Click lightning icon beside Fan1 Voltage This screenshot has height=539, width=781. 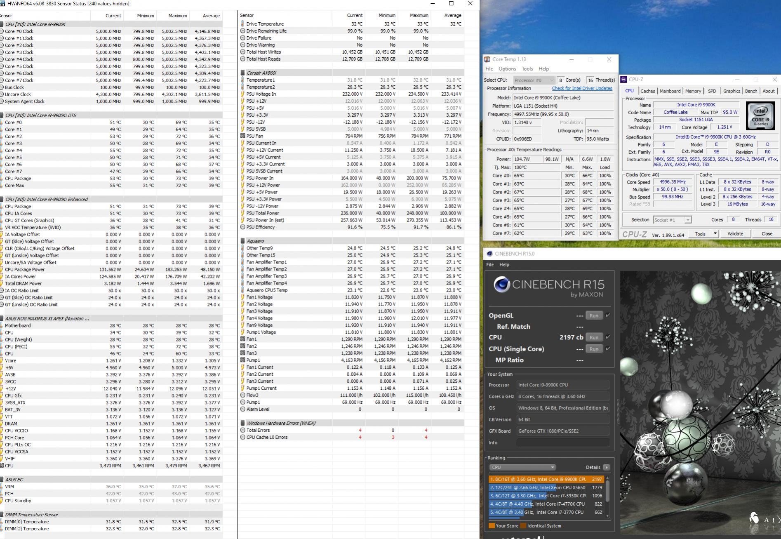pos(243,297)
